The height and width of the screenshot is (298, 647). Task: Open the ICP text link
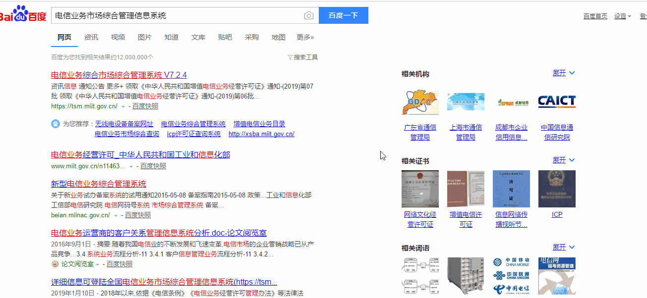click(557, 215)
